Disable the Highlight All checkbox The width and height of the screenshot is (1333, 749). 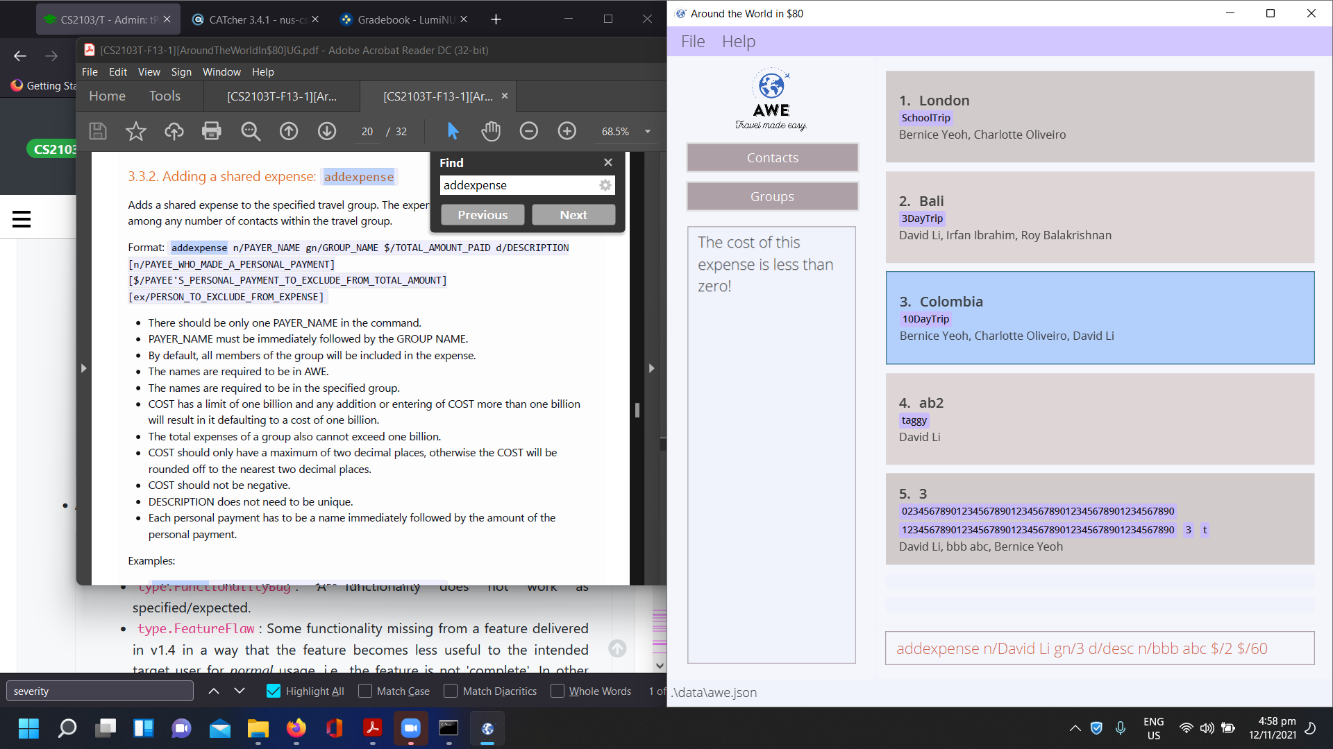(274, 691)
